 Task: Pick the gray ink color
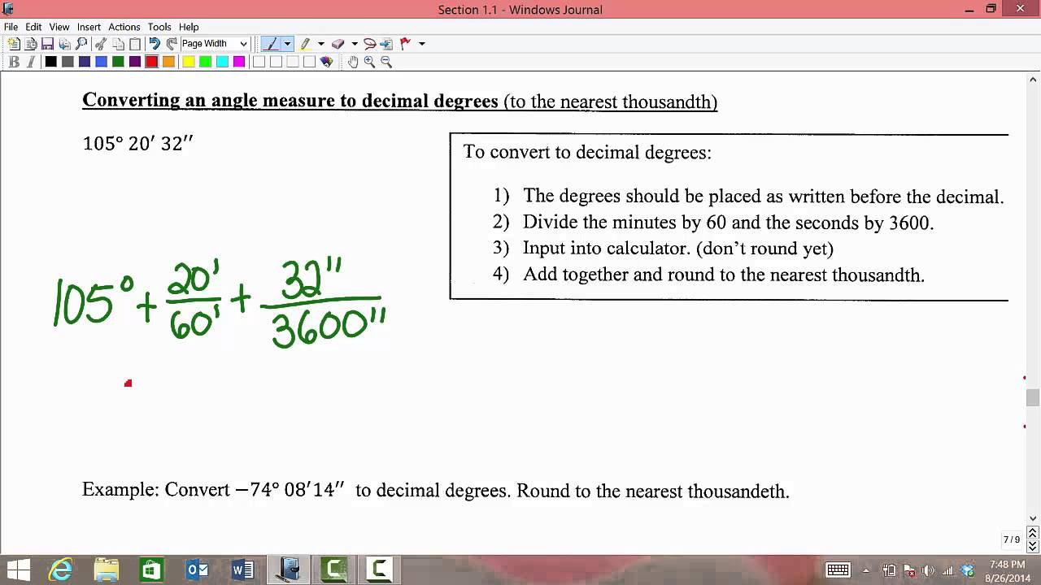coord(68,62)
